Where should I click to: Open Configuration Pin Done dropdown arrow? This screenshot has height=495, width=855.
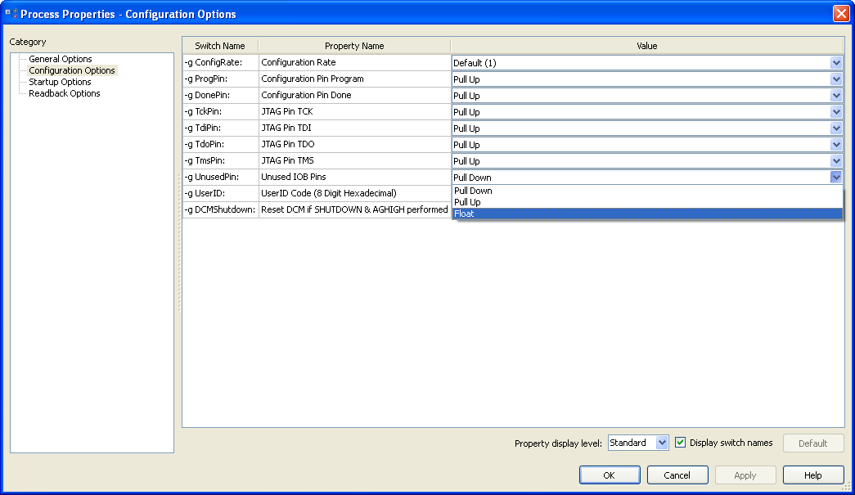click(836, 96)
